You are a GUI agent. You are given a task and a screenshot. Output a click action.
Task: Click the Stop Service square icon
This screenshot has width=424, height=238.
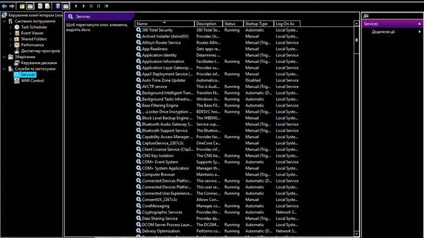[91, 6]
